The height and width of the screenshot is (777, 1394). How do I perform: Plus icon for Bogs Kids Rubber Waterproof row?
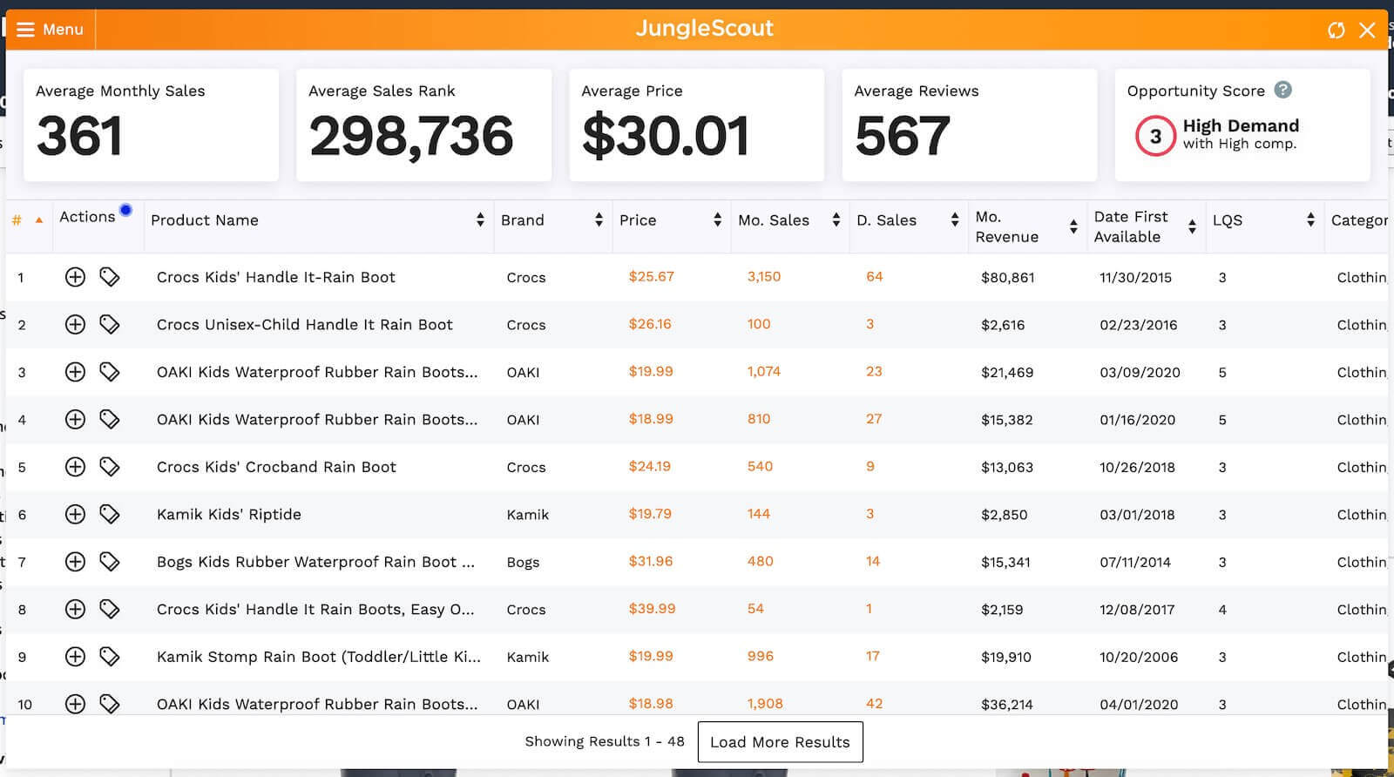pos(75,562)
